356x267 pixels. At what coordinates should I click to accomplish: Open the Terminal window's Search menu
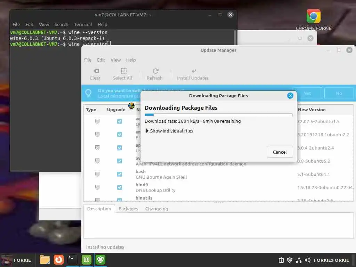(61, 25)
